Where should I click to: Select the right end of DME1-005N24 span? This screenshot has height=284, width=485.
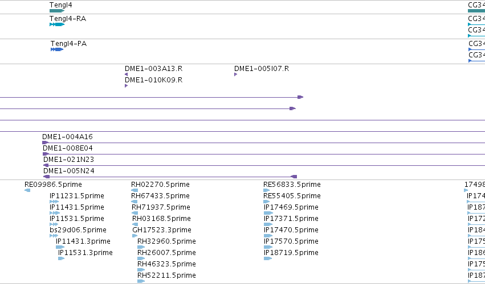tap(294, 177)
